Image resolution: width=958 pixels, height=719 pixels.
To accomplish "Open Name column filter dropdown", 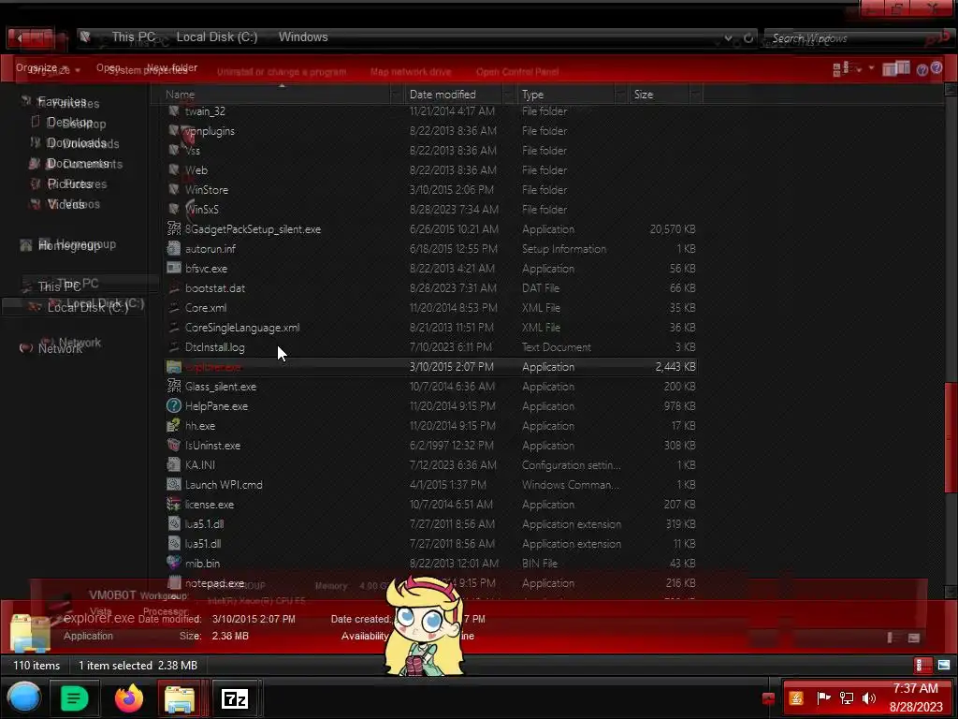I will (396, 95).
